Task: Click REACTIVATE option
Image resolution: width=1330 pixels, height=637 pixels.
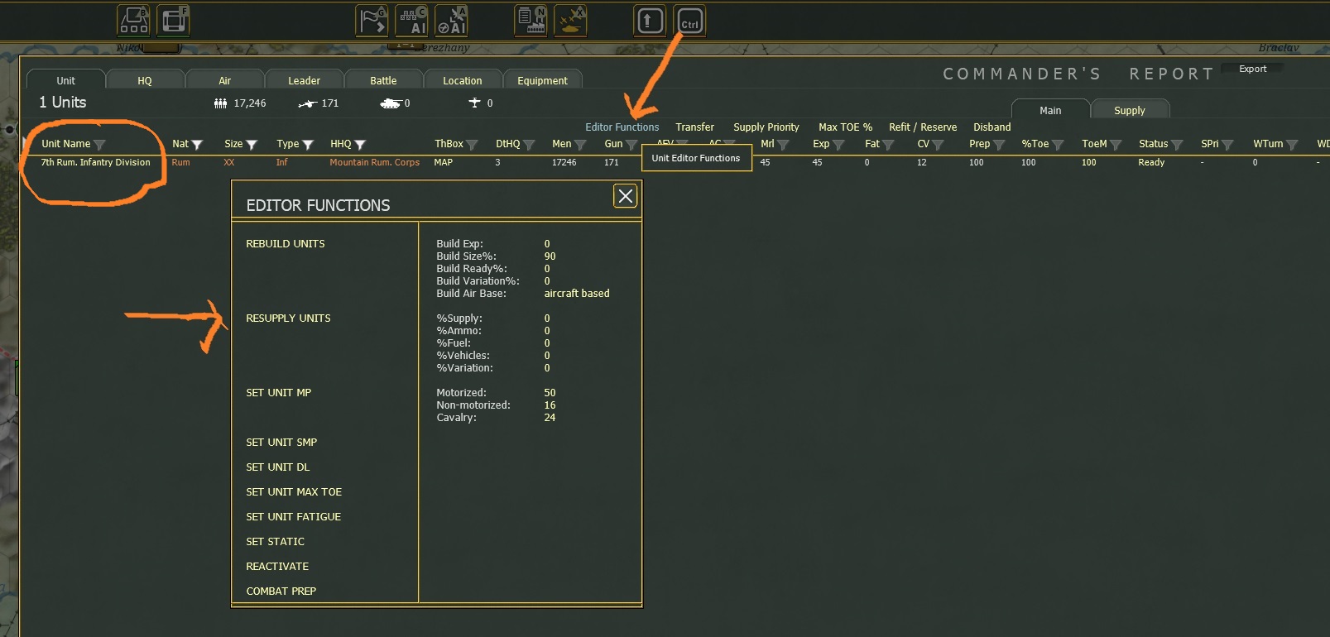Action: [x=277, y=567]
